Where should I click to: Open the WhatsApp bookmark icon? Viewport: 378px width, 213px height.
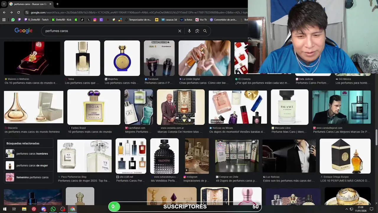[x=13, y=20]
